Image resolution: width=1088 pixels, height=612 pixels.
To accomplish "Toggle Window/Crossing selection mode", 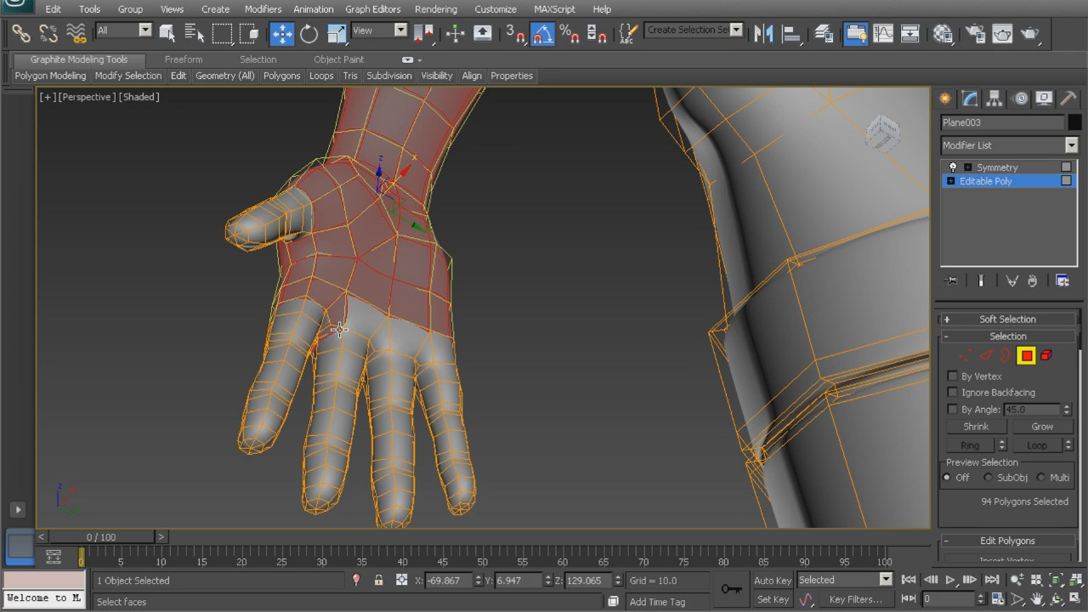I will (249, 33).
